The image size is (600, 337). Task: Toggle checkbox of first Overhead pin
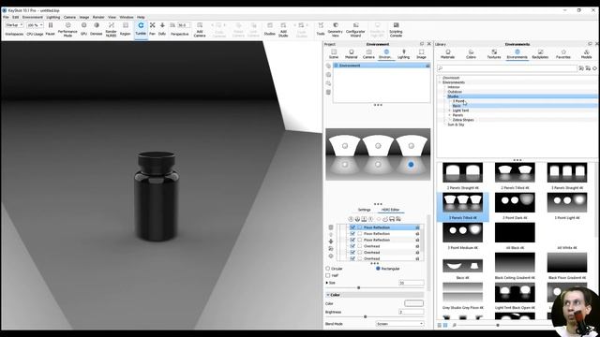click(352, 246)
